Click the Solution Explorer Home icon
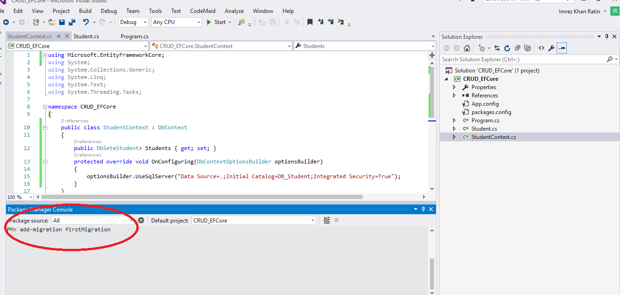 click(467, 48)
